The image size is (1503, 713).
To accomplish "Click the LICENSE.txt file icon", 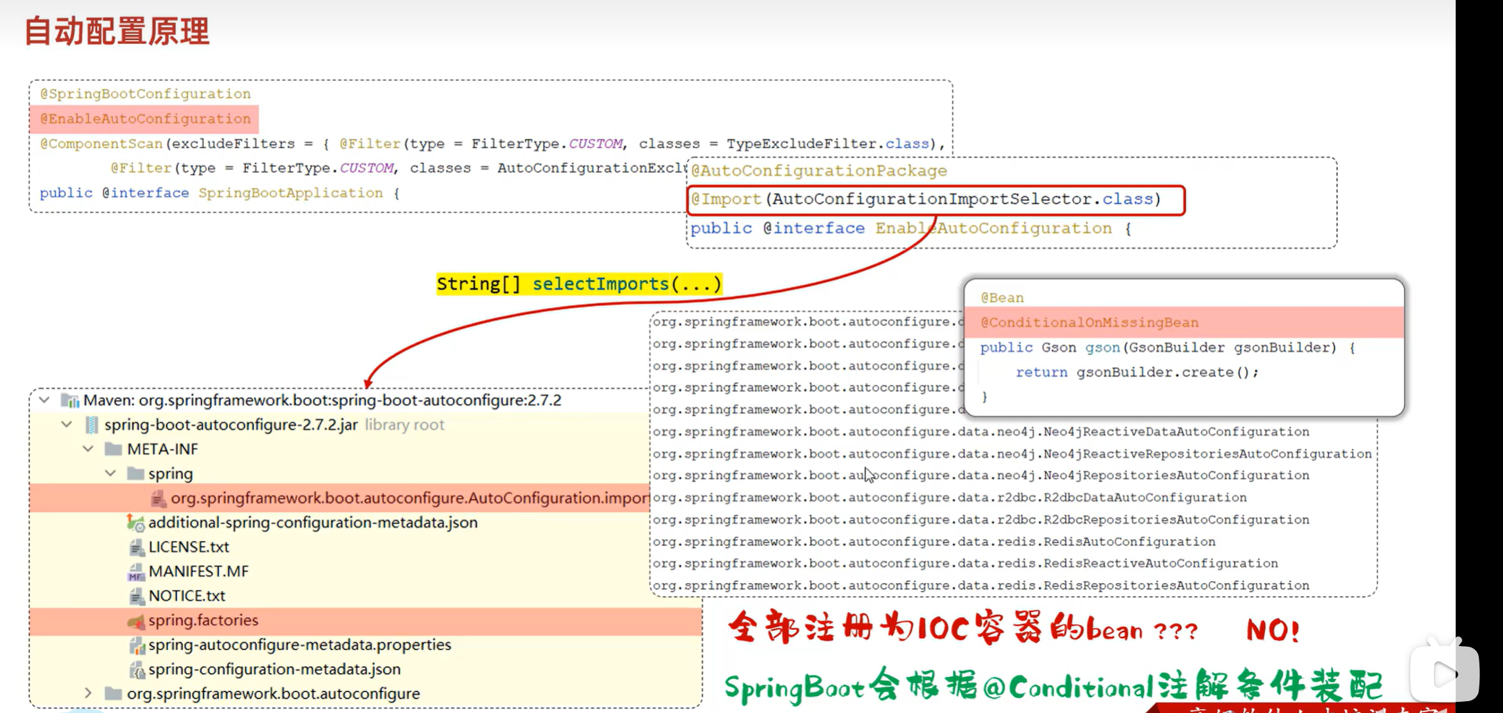I will coord(137,547).
